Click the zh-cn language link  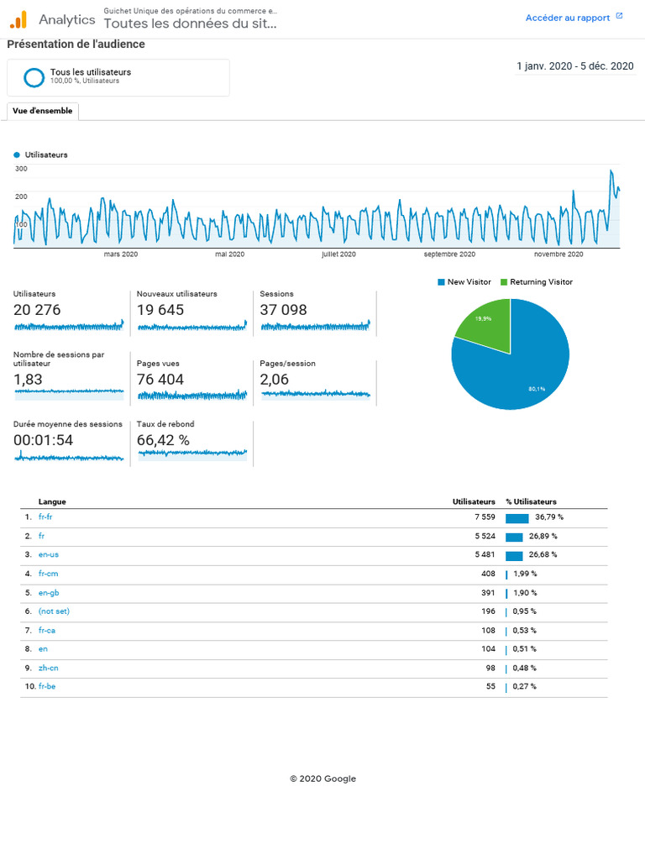(x=48, y=668)
